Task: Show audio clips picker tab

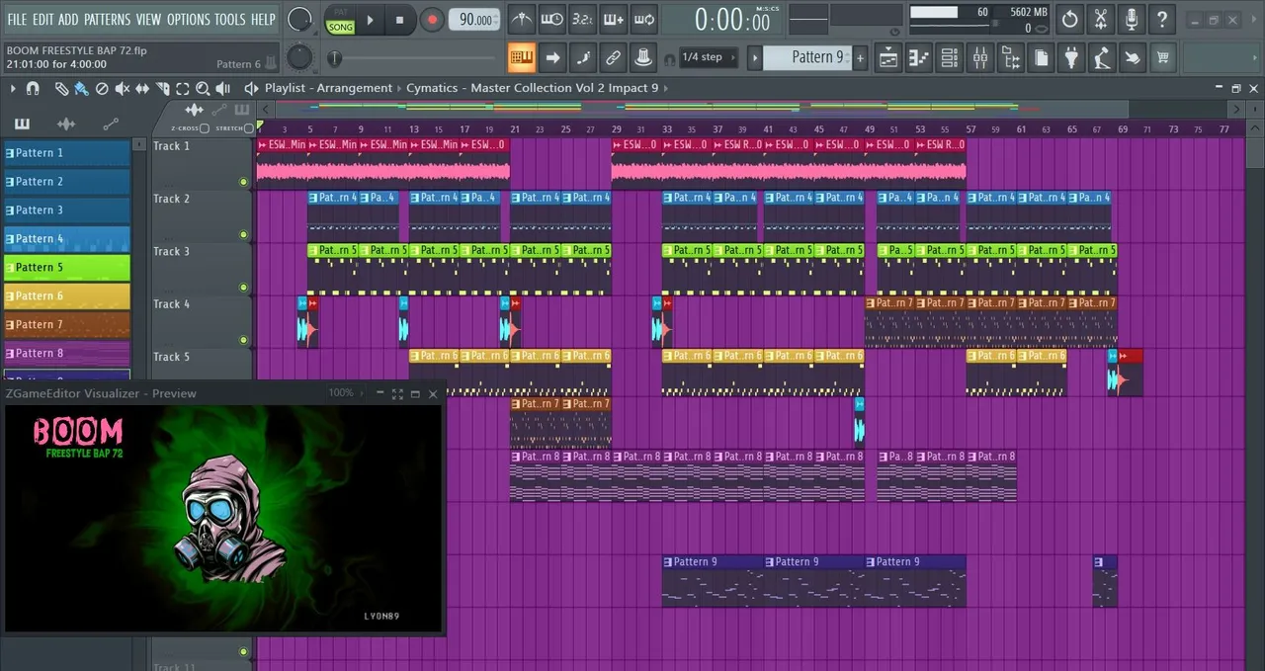Action: 66,125
